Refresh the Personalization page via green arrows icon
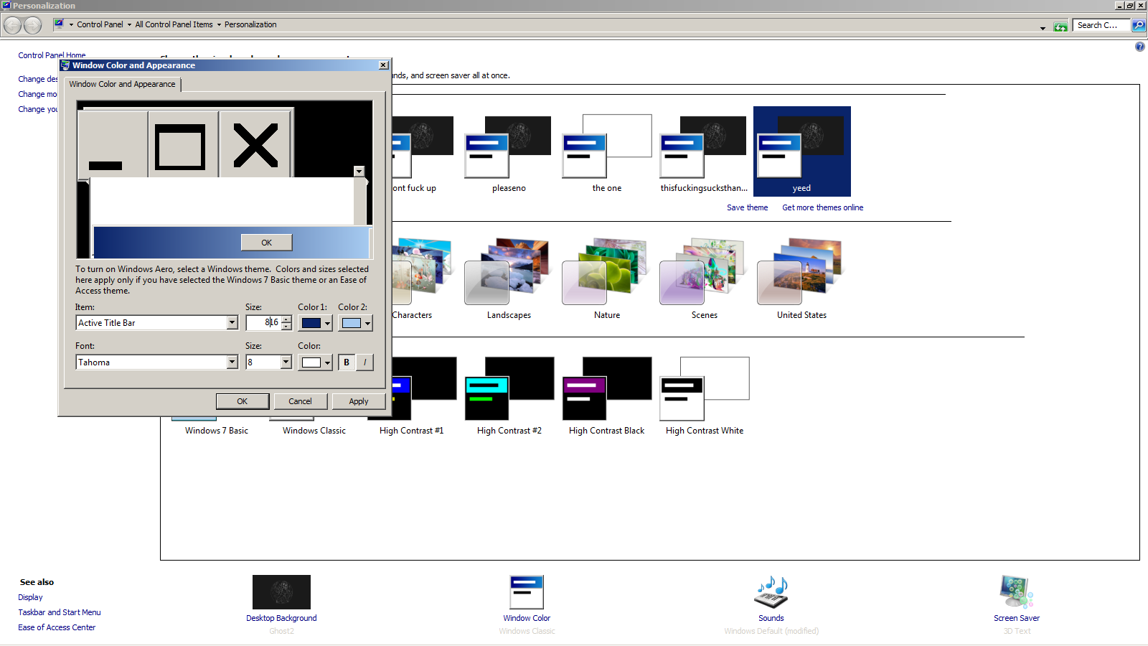The height and width of the screenshot is (646, 1148). (1060, 27)
